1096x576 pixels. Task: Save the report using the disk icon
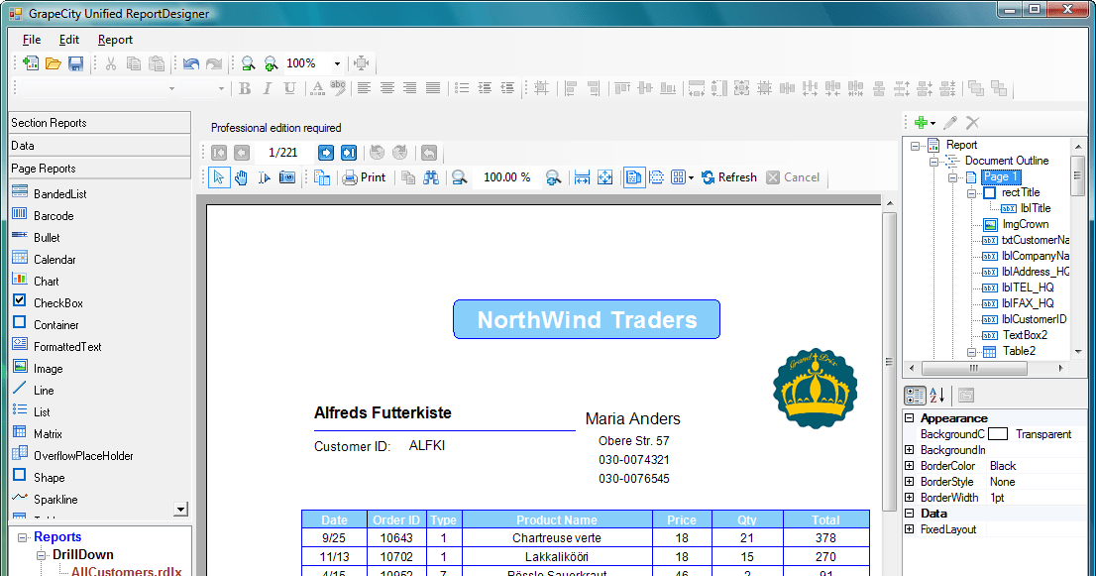(x=74, y=62)
